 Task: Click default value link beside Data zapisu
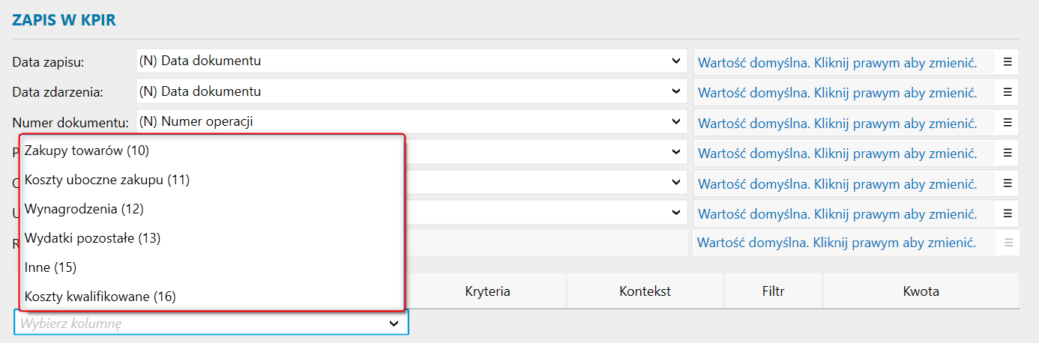(837, 62)
